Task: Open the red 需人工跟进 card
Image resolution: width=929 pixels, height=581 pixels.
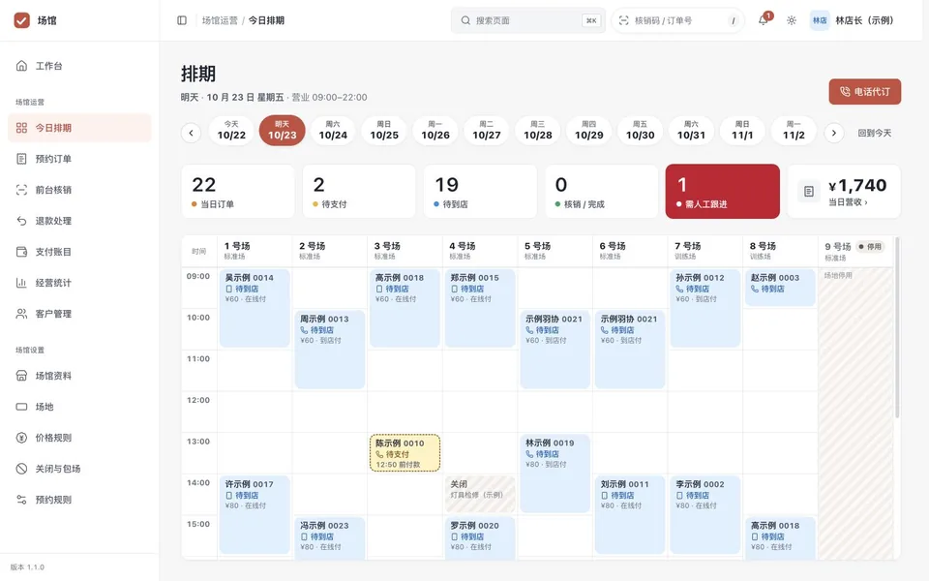Action: [723, 191]
